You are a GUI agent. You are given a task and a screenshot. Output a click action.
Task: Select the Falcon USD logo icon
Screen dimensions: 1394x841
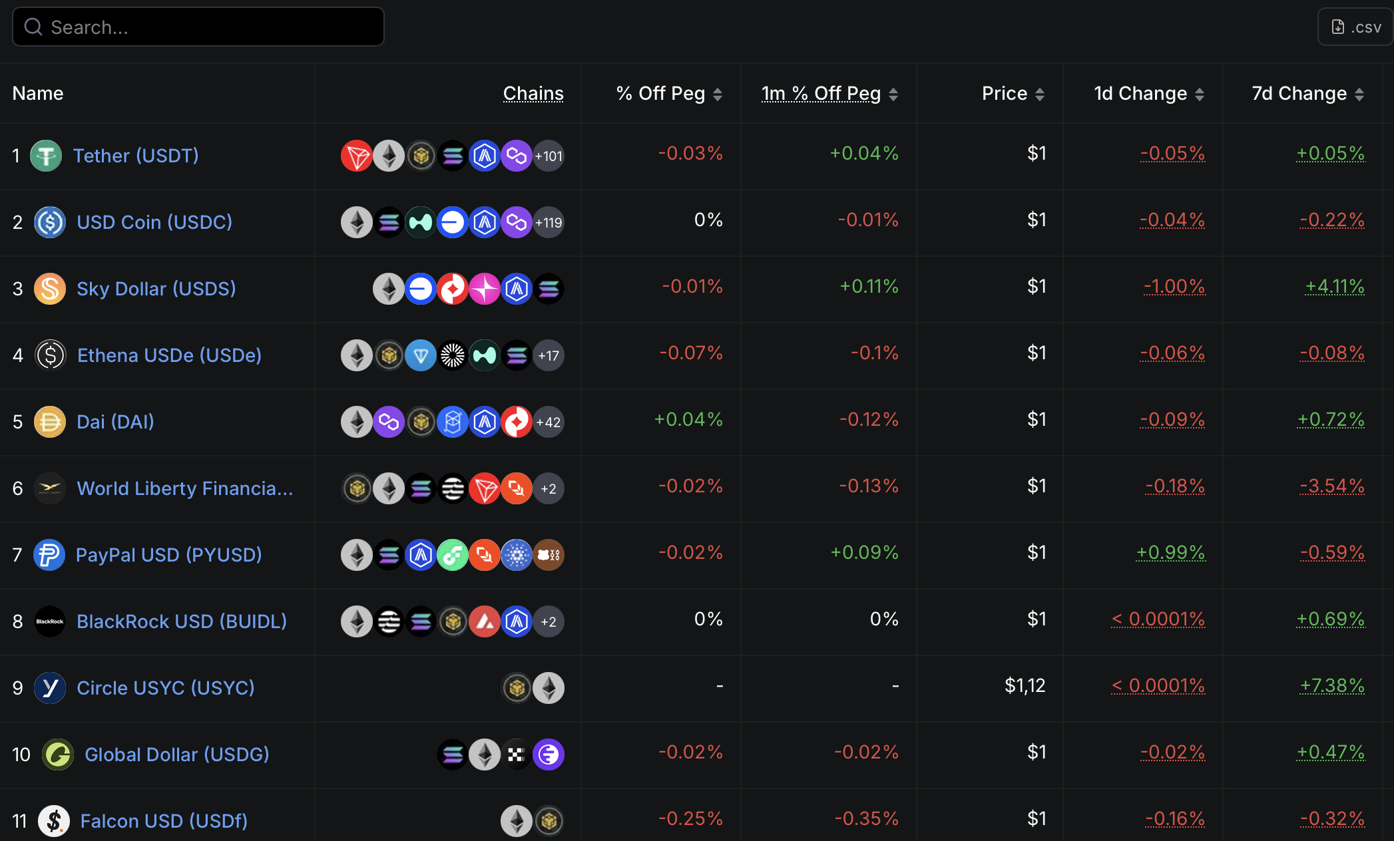54,821
